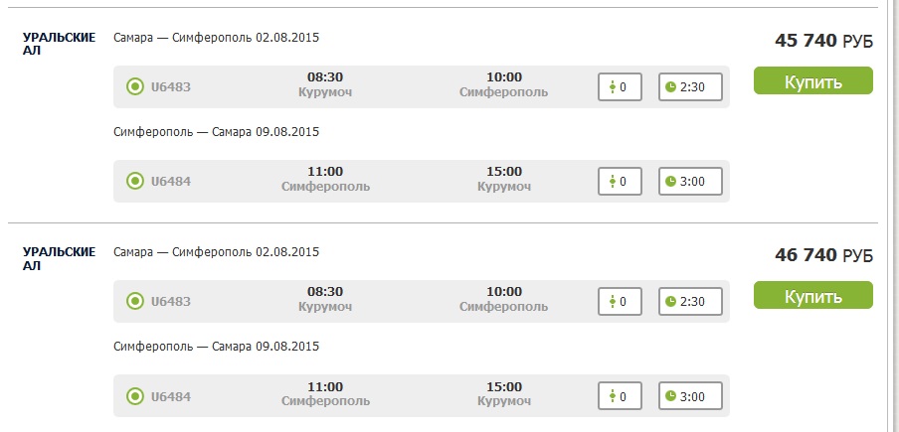The height and width of the screenshot is (432, 899).
Task: Click the first Самара — Симферополь 02.08.2015 heading
Action: [x=216, y=38]
